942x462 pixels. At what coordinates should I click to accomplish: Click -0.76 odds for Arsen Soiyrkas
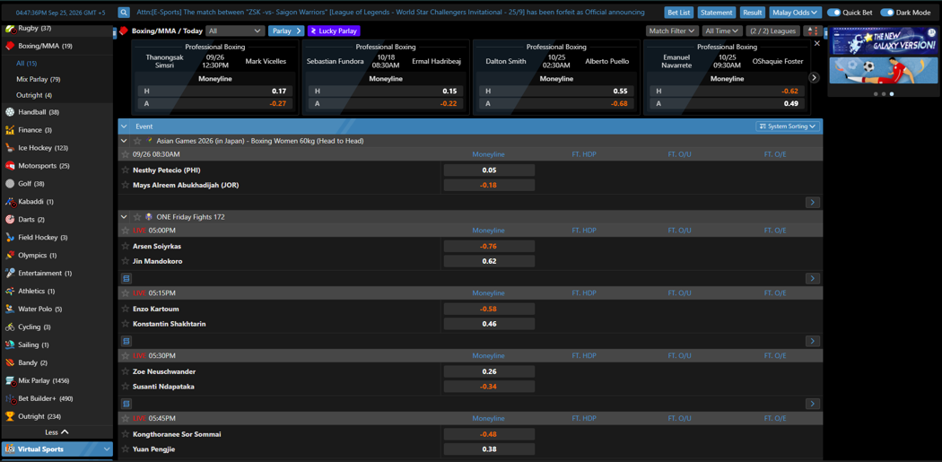(x=489, y=247)
